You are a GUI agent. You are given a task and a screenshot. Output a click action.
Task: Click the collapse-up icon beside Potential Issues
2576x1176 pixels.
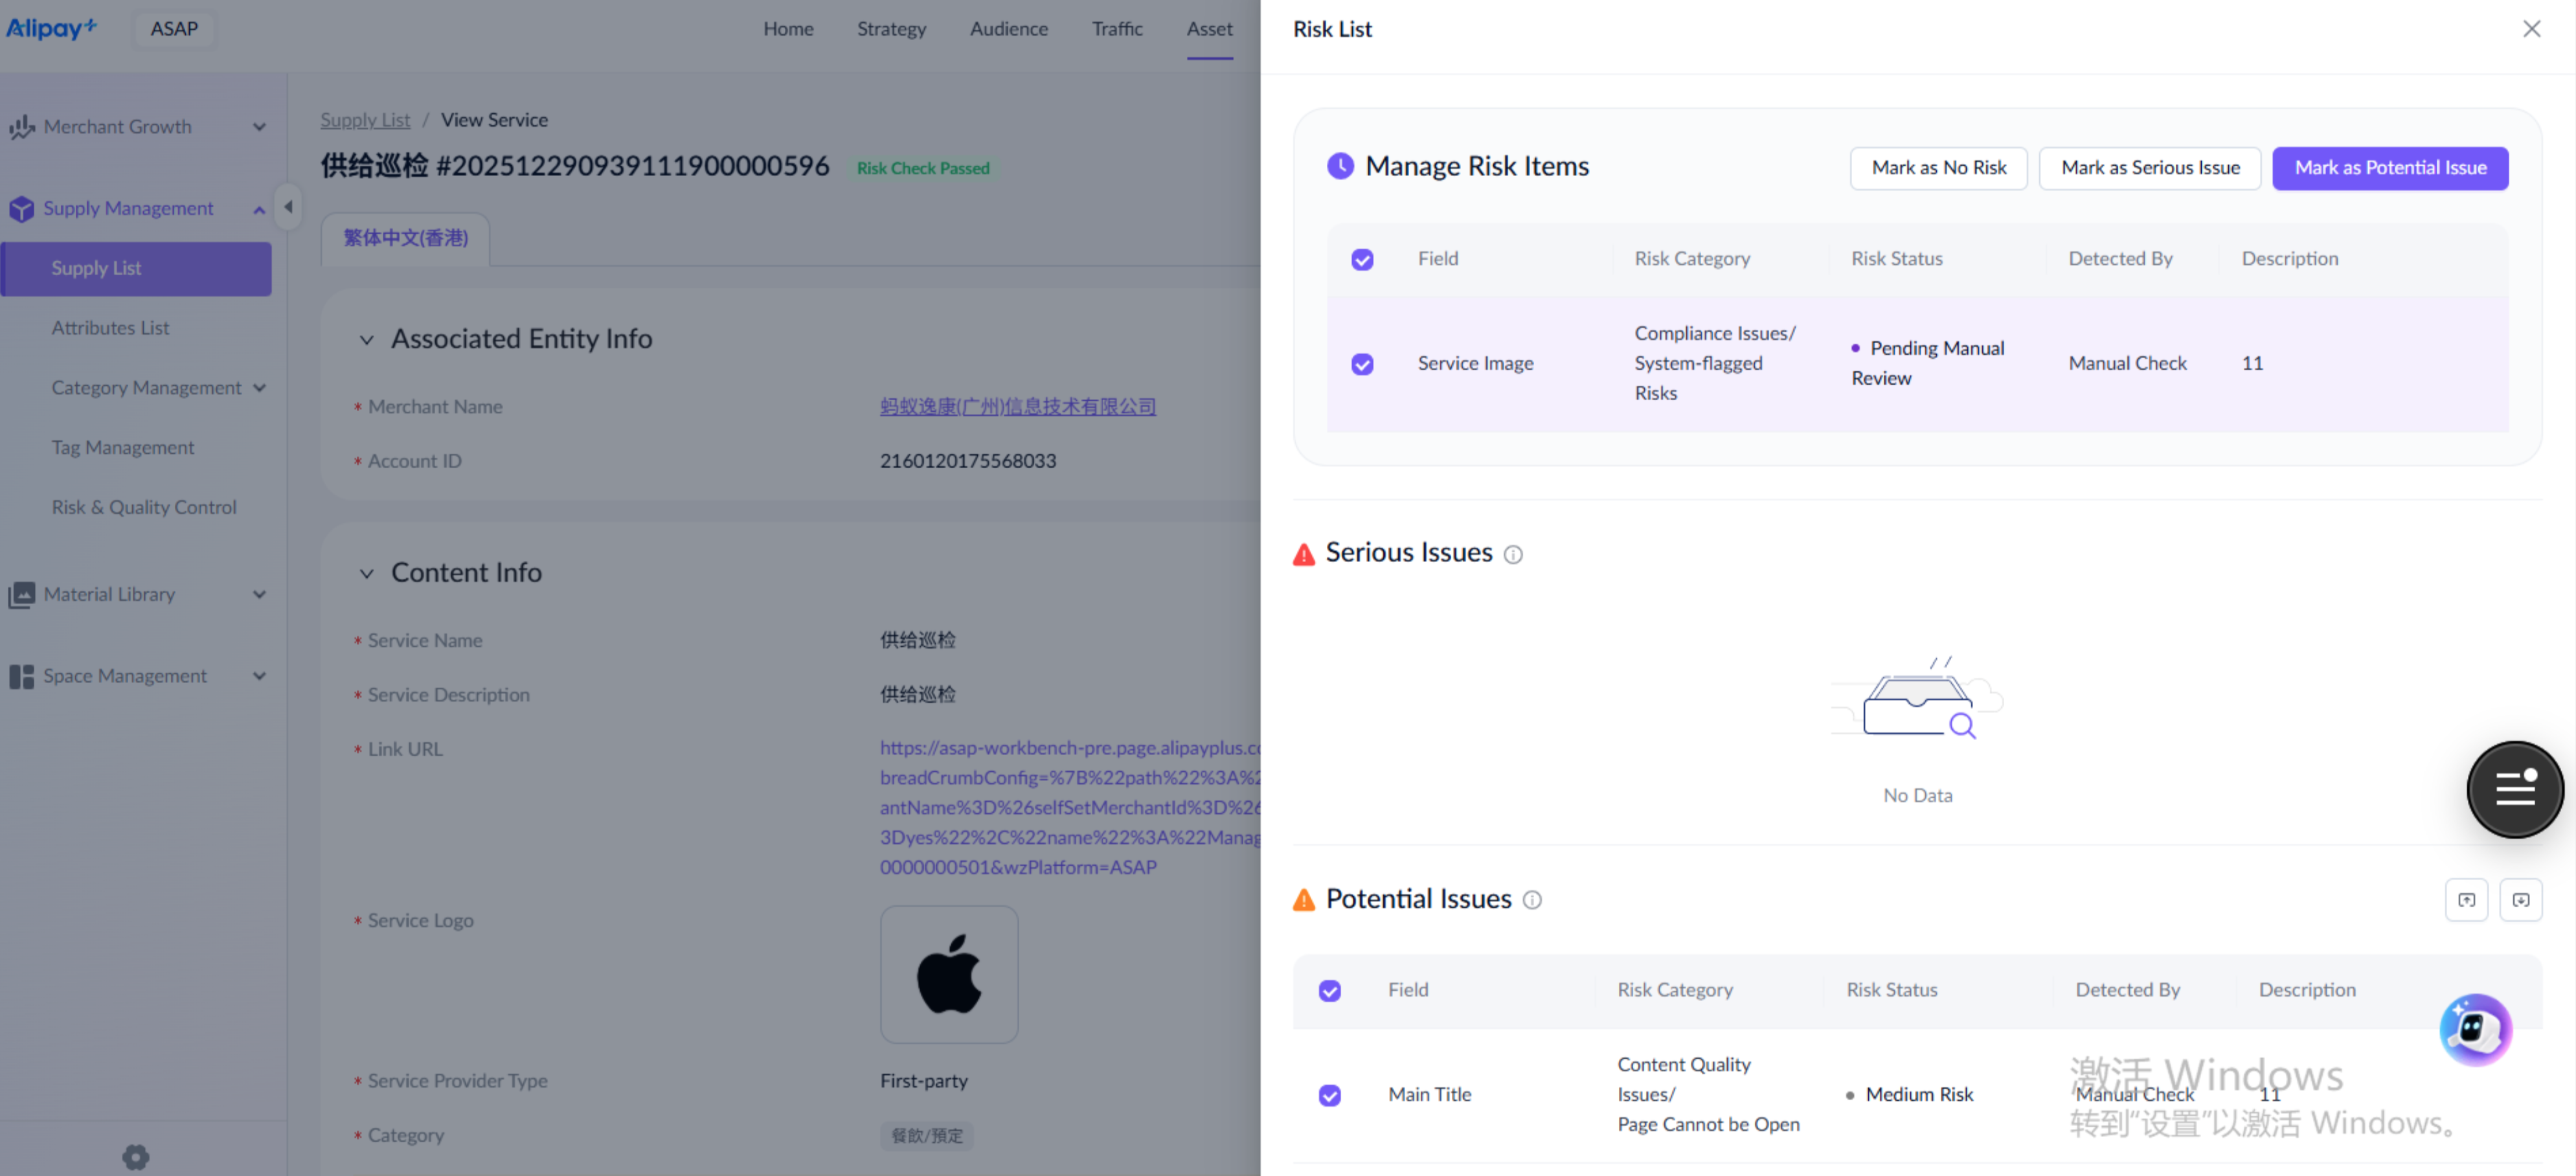point(2466,900)
